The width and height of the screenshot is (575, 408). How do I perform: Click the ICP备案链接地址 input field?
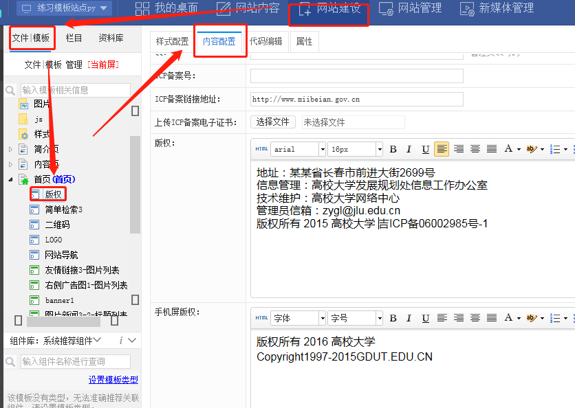pyautogui.click(x=356, y=99)
